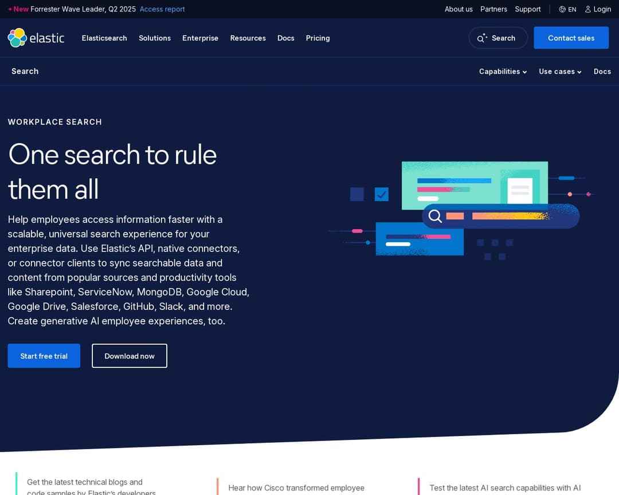This screenshot has width=619, height=495.
Task: Select the EN language option
Action: [572, 9]
